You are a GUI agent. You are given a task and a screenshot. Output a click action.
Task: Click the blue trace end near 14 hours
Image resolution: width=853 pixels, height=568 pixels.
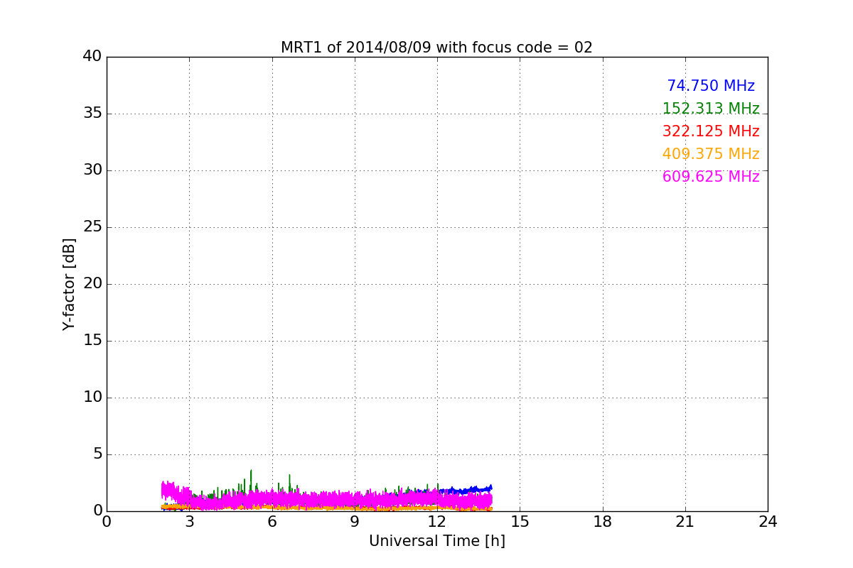[490, 488]
